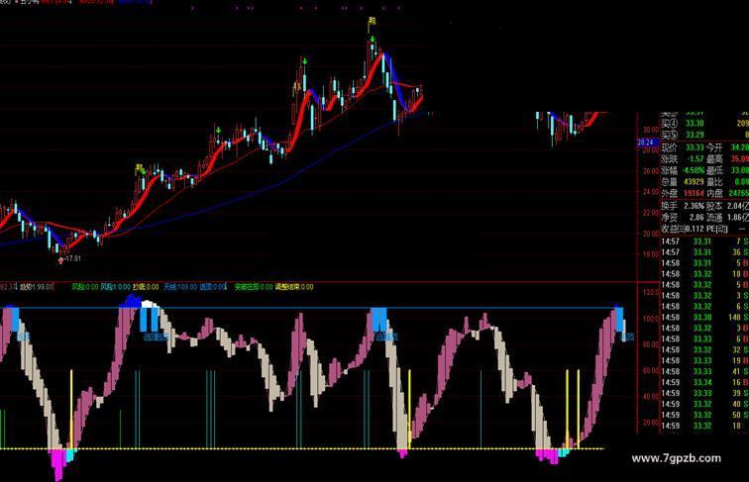Screen dimensions: 749x482
Task: Select the 今开 opening price field
Action: pos(727,147)
